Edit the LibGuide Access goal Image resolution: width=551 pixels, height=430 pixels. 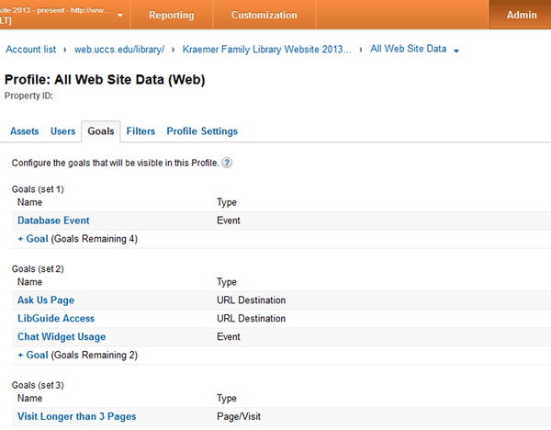(x=55, y=319)
